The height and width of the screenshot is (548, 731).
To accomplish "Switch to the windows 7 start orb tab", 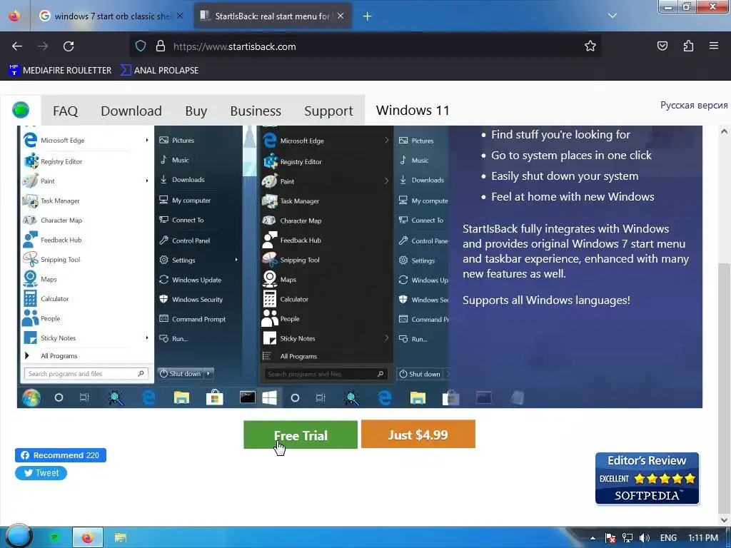I will 111,16.
